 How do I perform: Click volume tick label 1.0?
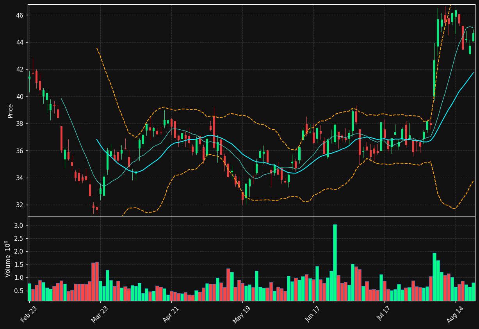point(20,278)
